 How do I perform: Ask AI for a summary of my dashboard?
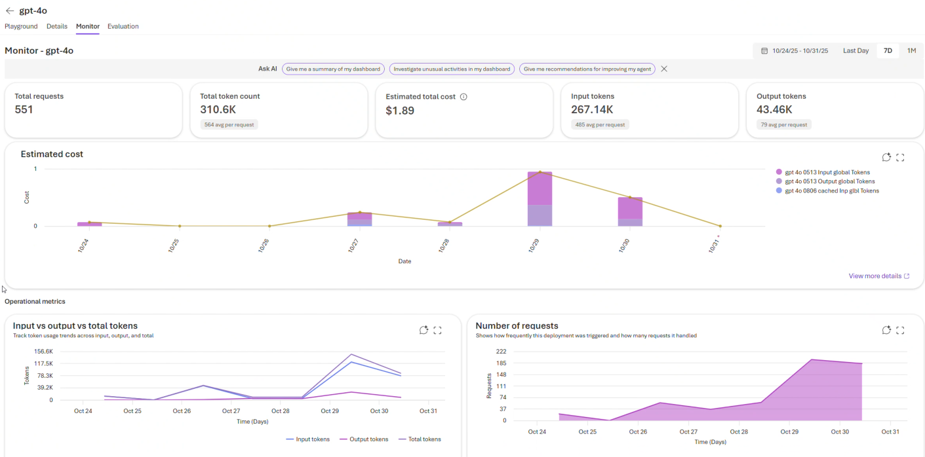point(333,69)
